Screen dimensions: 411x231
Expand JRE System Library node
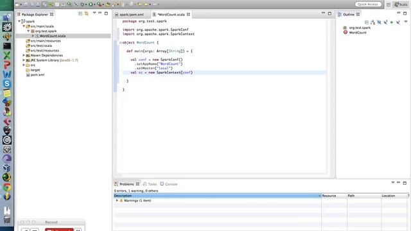[24, 60]
